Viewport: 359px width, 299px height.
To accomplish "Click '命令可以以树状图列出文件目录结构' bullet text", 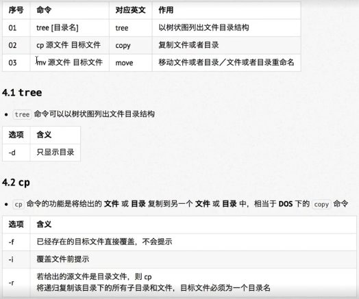I will [x=95, y=114].
